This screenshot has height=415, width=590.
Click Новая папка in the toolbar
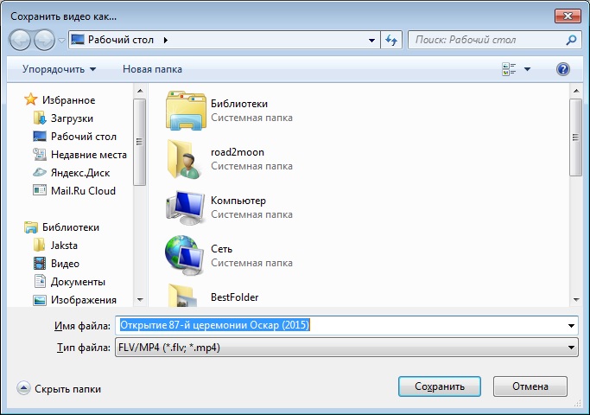coord(152,69)
